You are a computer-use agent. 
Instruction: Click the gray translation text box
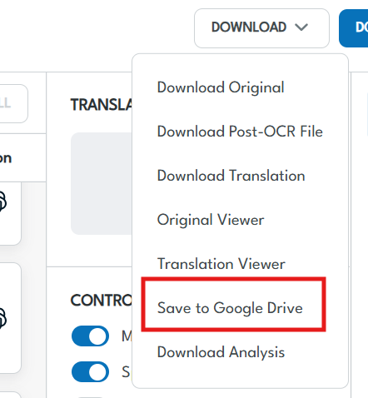(x=102, y=183)
